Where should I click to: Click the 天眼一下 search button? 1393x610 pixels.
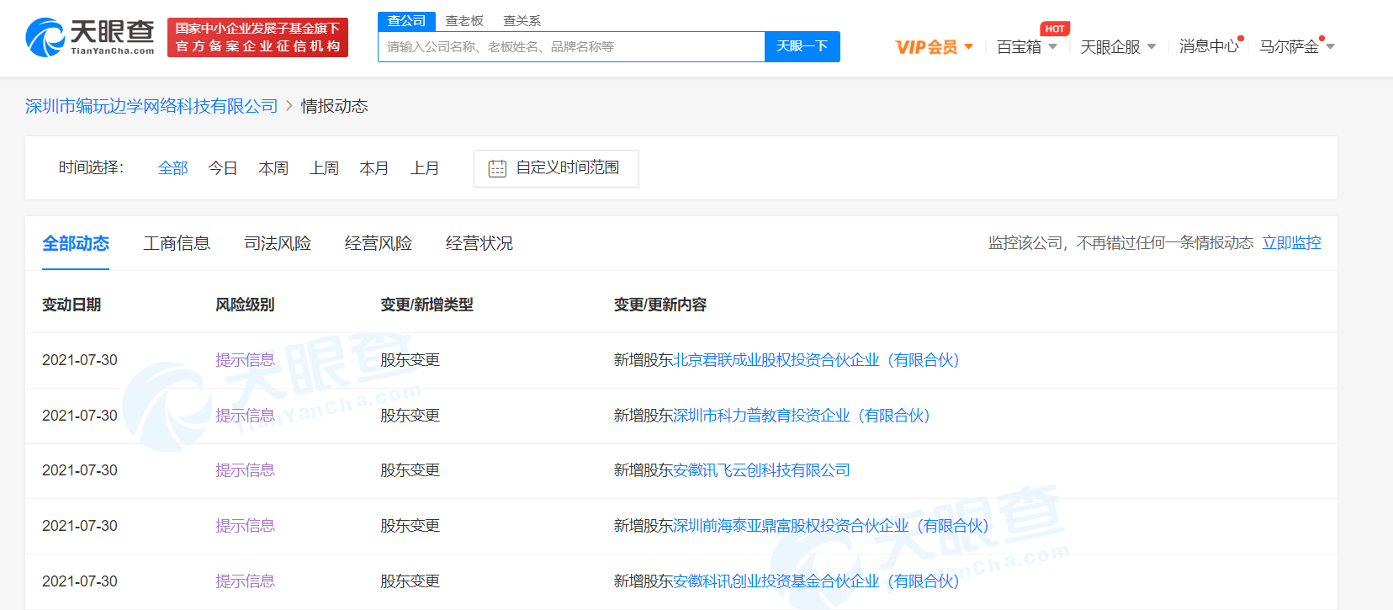pos(802,47)
